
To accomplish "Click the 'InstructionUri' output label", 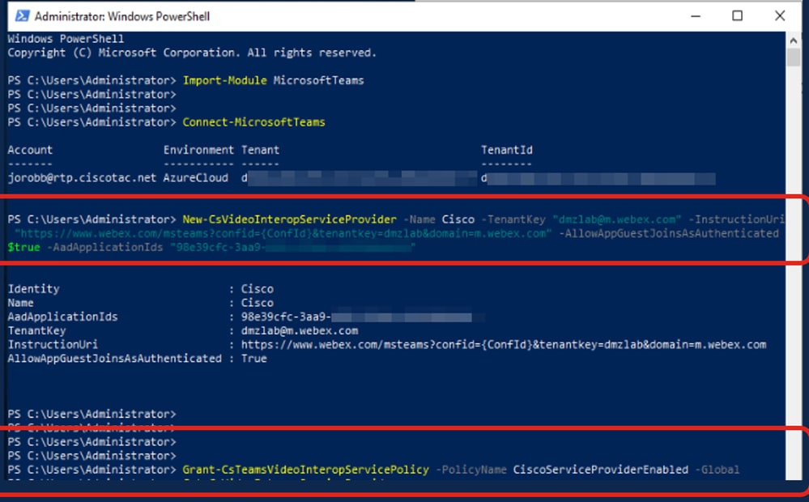I will [53, 345].
